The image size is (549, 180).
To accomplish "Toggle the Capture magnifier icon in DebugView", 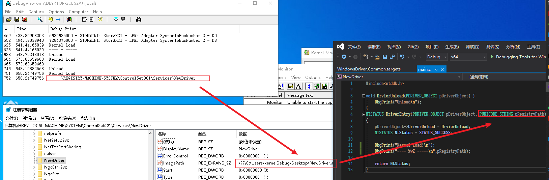I will [x=40, y=20].
